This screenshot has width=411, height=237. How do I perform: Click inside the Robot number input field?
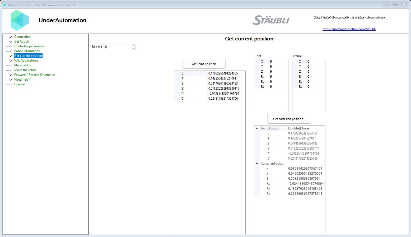pos(118,47)
